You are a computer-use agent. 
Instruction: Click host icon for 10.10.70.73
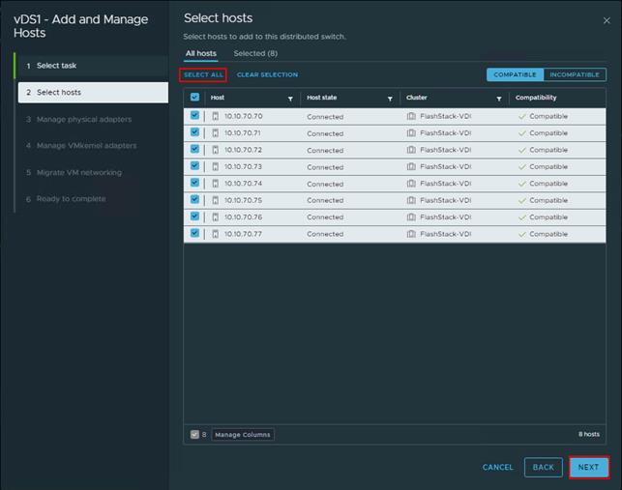tap(215, 167)
